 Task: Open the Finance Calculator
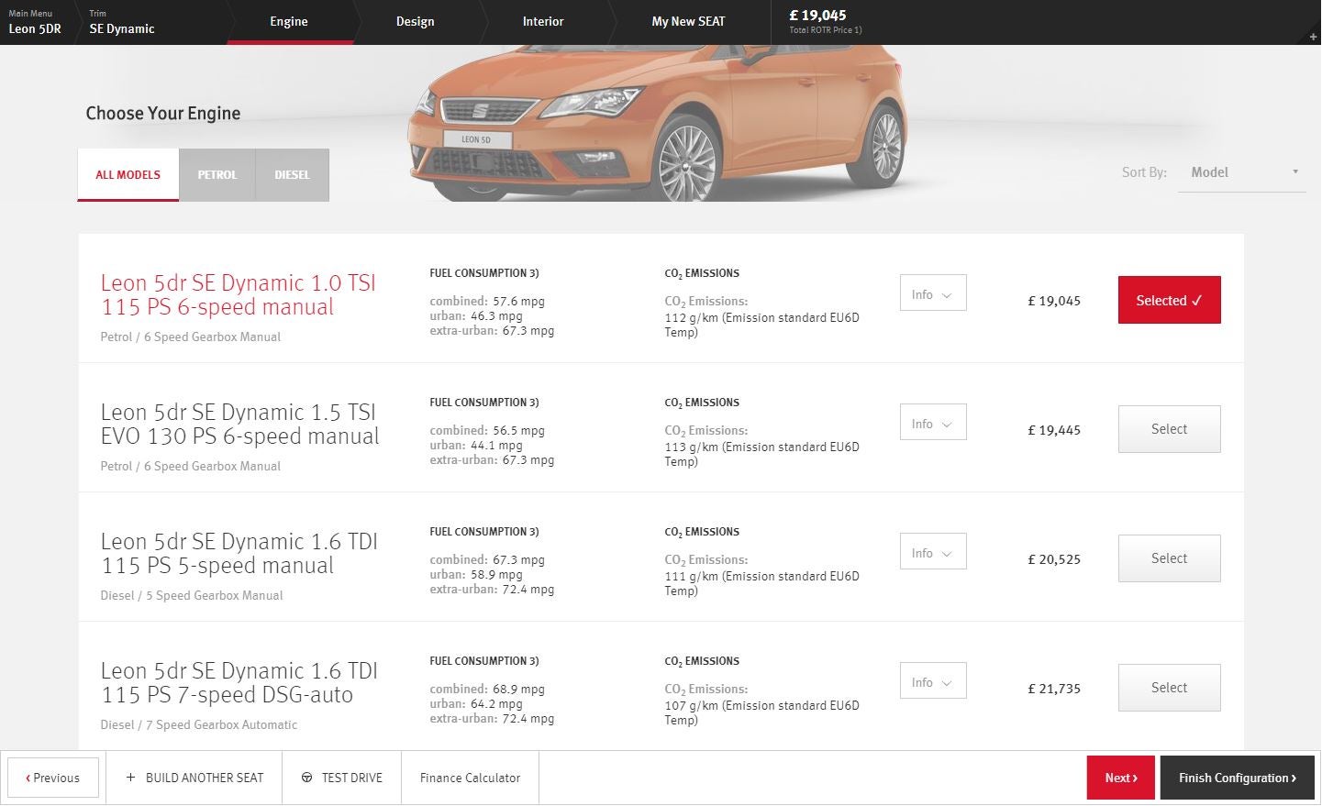pyautogui.click(x=470, y=778)
